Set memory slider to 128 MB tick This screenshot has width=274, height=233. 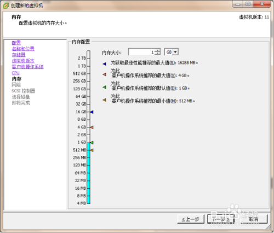pos(89,165)
